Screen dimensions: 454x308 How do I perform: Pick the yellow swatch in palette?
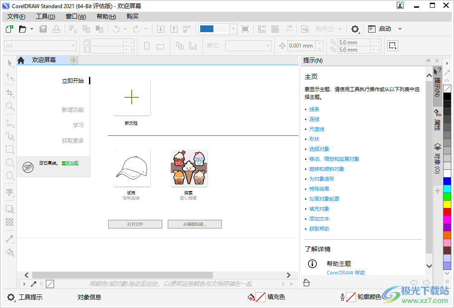coord(447,204)
